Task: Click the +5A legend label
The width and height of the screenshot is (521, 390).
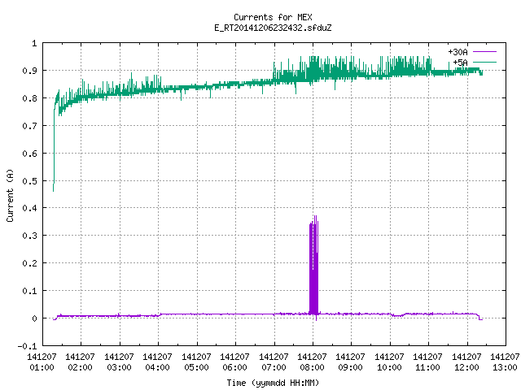Action: [x=460, y=63]
